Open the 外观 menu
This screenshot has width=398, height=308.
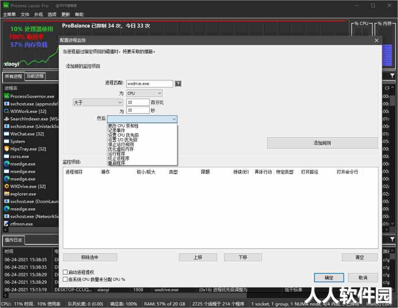click(x=39, y=14)
